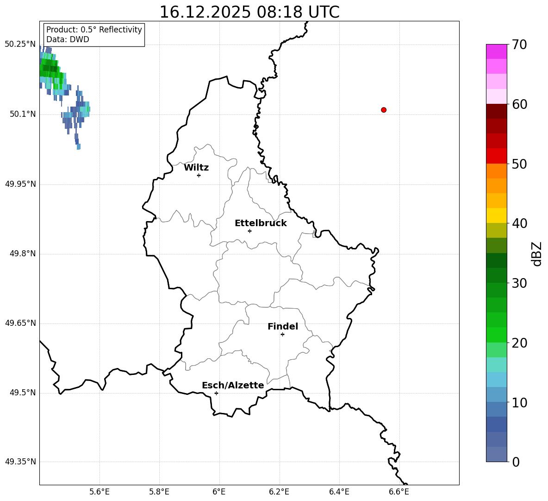Click the 60 tick on the colorbar
548x501 pixels.
519,104
